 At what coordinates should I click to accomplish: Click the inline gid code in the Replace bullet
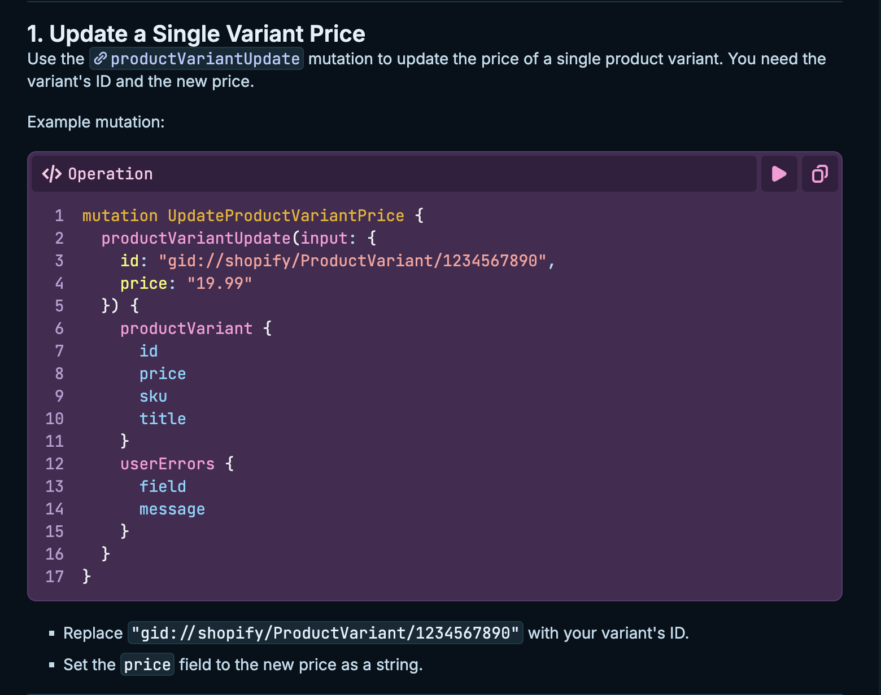325,633
